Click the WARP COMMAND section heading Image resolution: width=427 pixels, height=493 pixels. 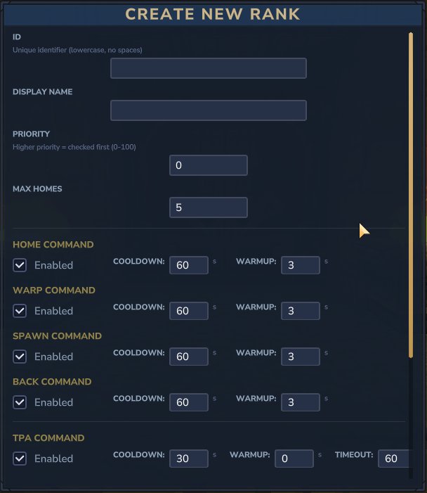click(x=54, y=290)
